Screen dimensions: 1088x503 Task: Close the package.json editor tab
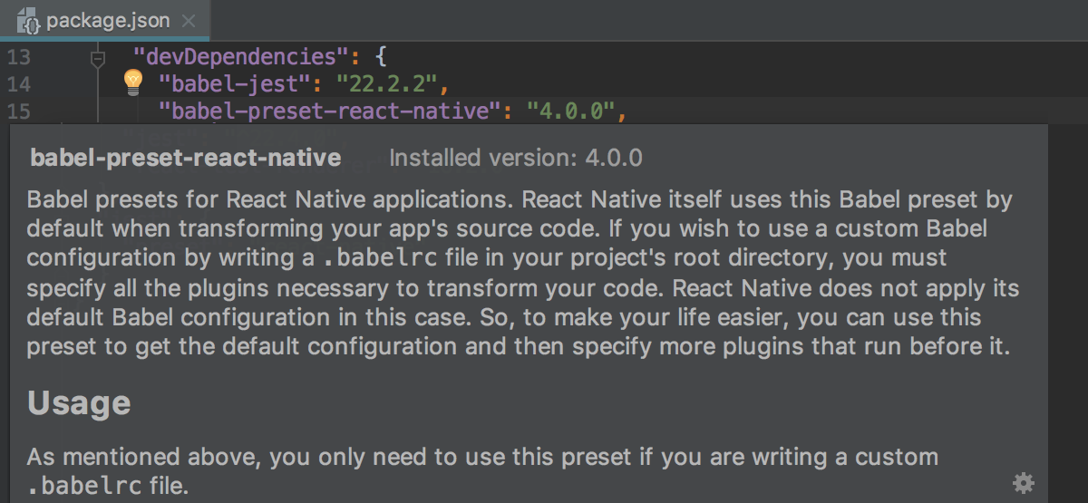(x=188, y=20)
